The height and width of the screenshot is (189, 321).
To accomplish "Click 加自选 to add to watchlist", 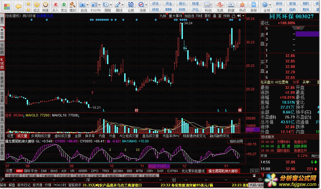I will point(189,16).
